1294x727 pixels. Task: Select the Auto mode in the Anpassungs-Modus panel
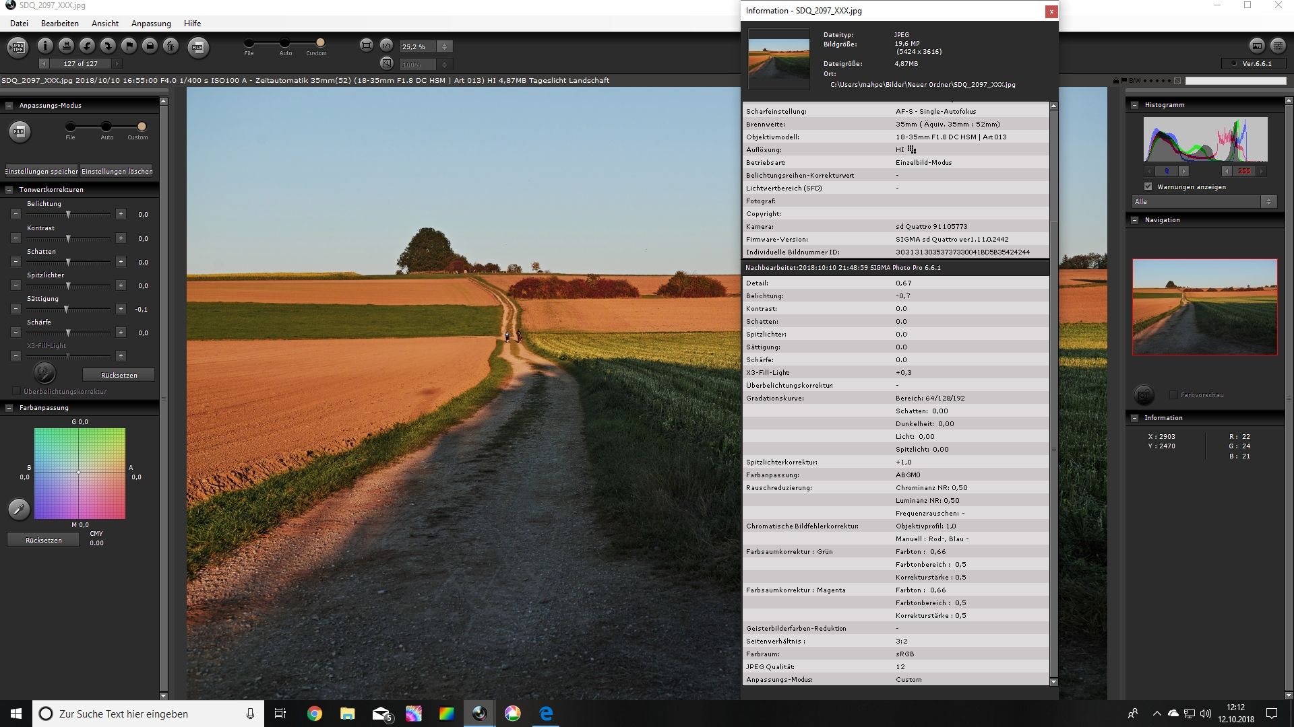pos(106,127)
